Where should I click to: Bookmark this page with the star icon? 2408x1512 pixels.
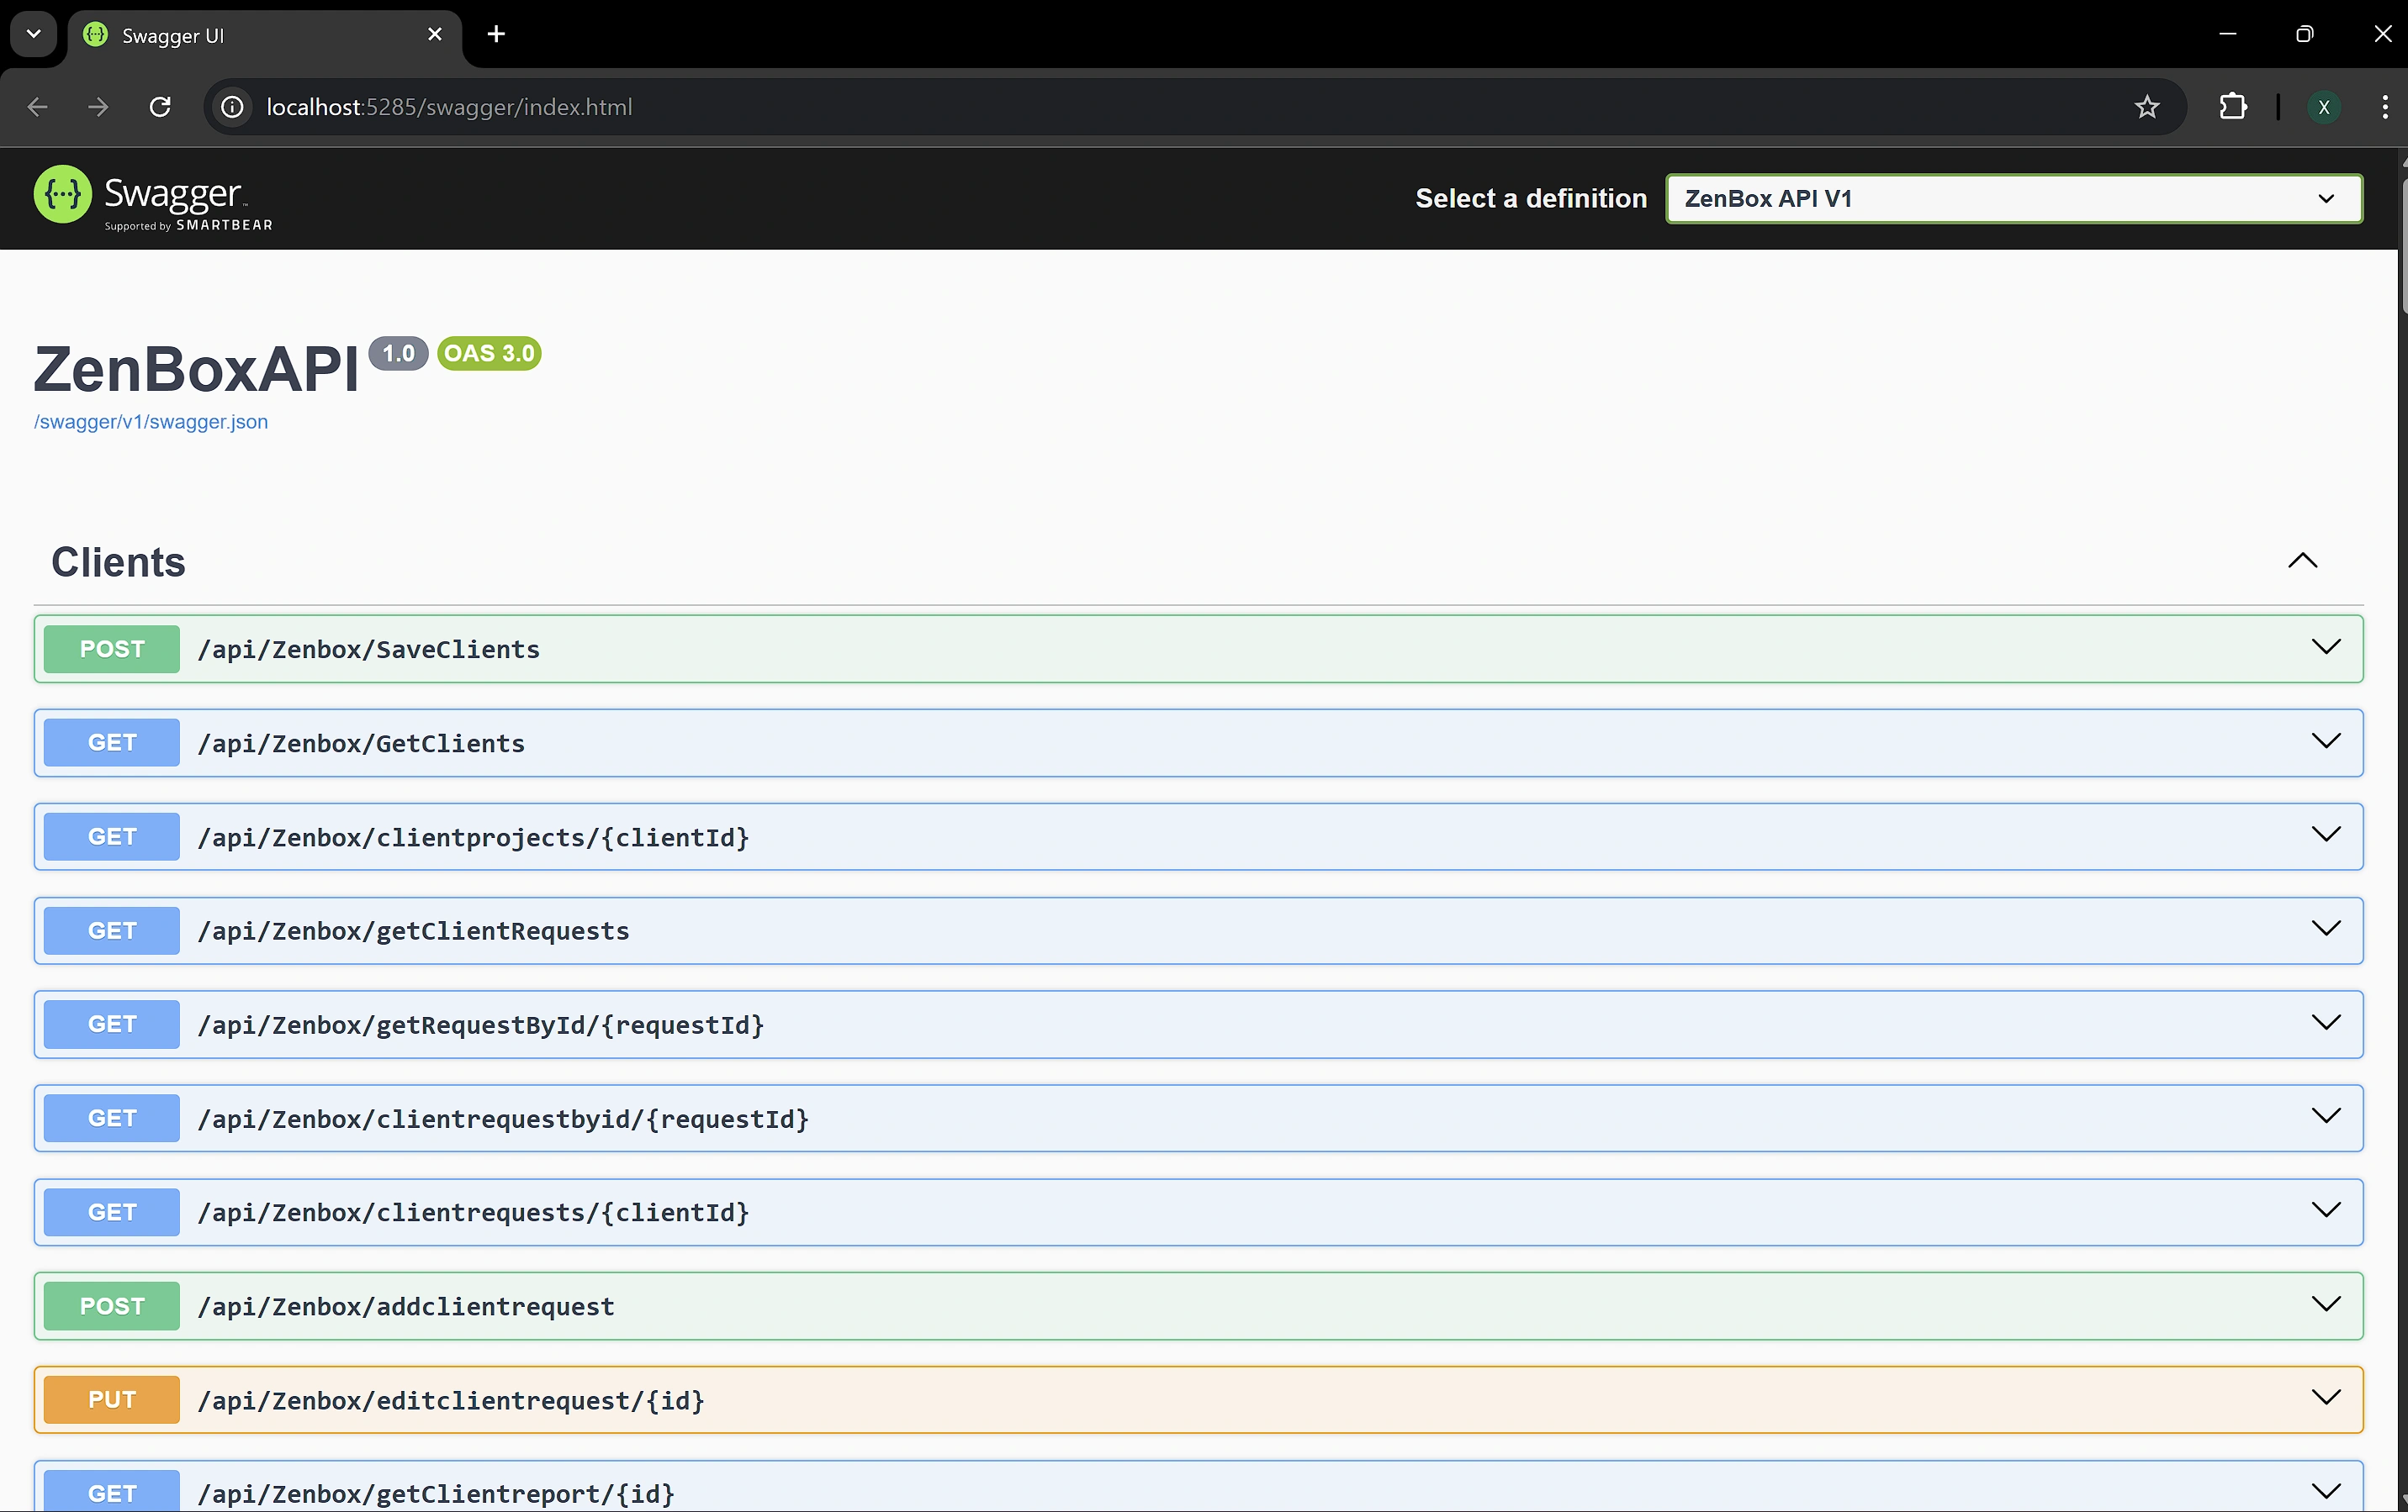click(2146, 107)
